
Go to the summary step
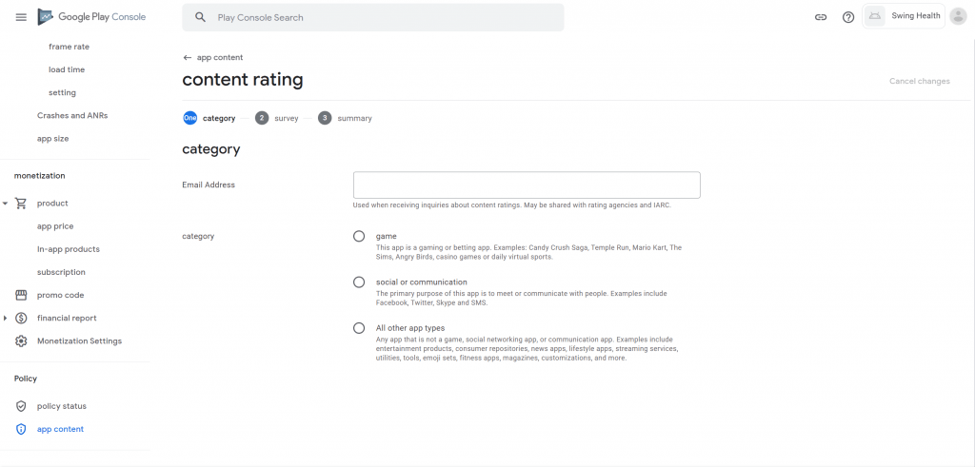coord(345,118)
